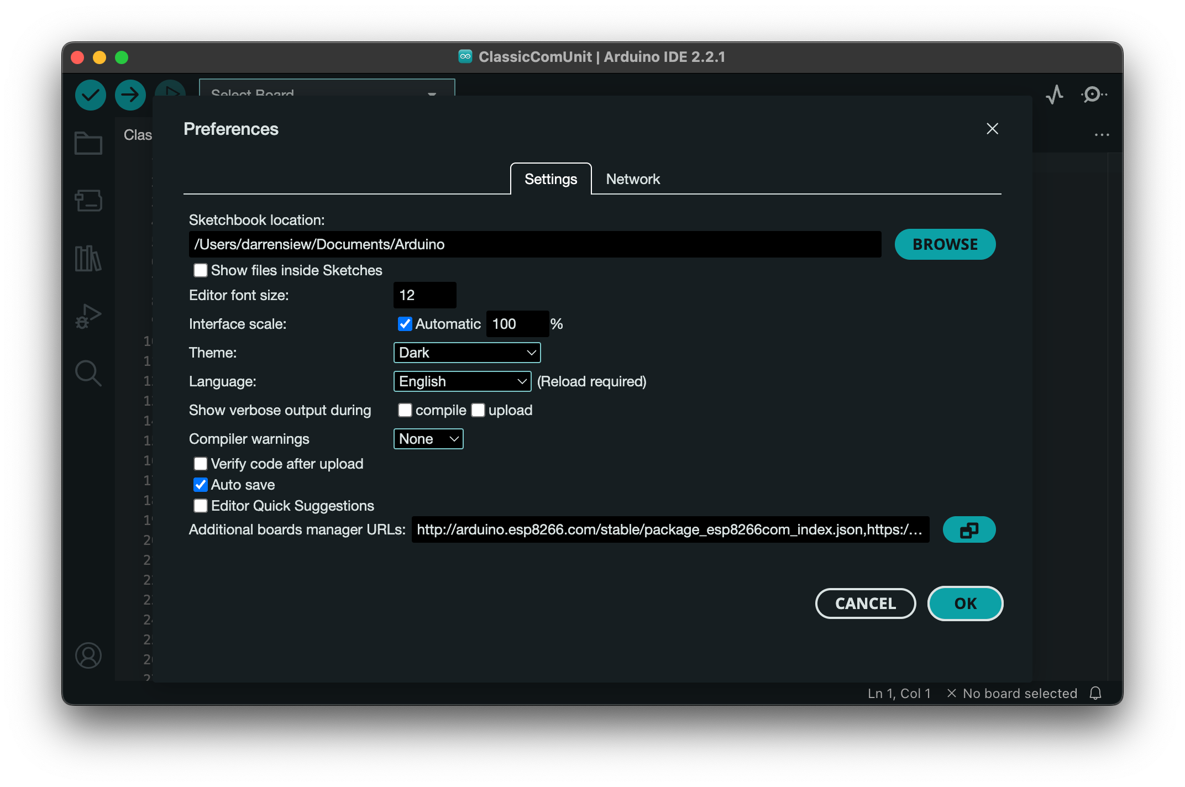Image resolution: width=1185 pixels, height=787 pixels.
Task: Open the Boards Manager sidebar icon
Action: [88, 201]
